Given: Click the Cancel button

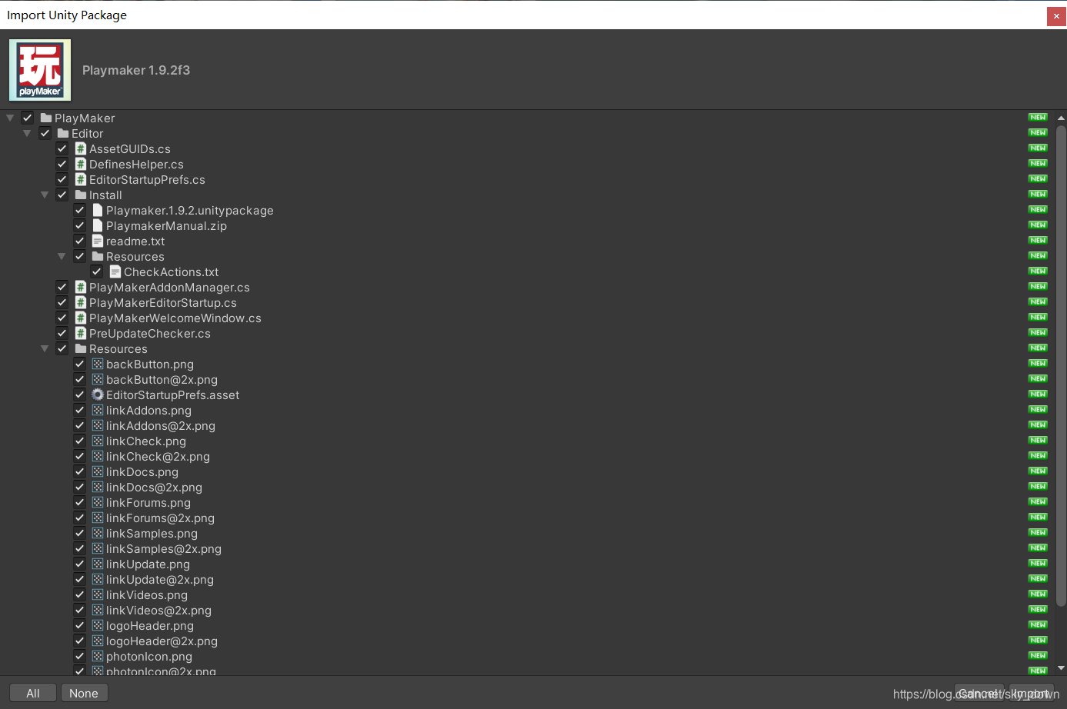Looking at the screenshot, I should tap(979, 693).
